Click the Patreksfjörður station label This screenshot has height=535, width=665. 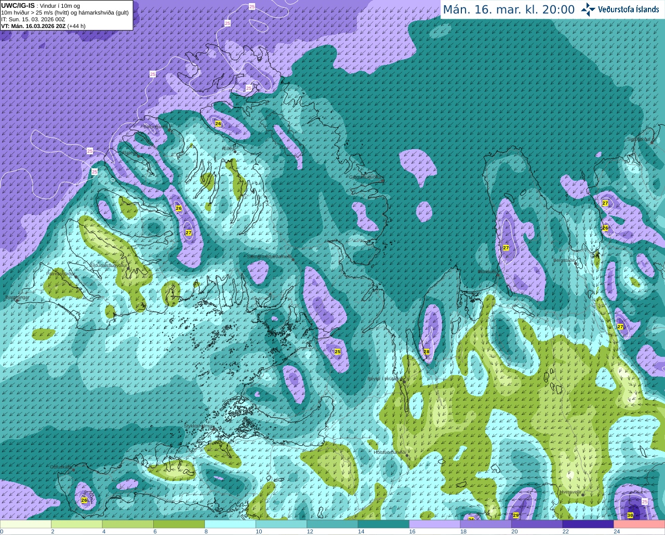tap(61, 273)
